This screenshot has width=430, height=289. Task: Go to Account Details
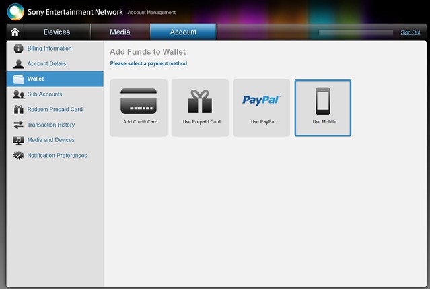[46, 64]
